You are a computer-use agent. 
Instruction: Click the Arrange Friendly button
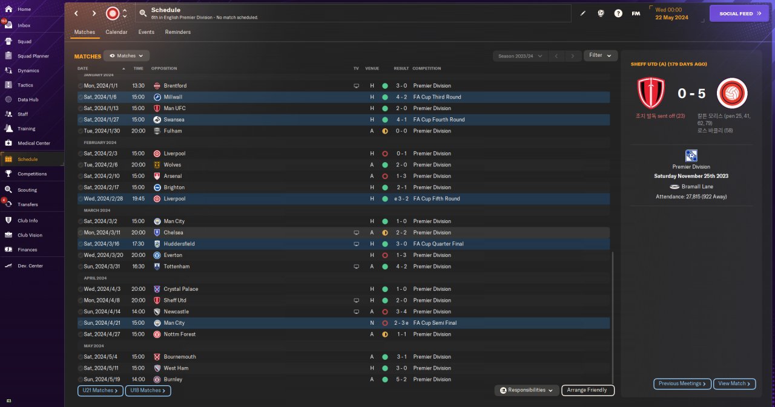click(588, 391)
